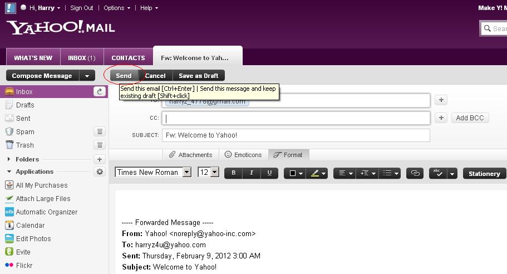507x274 pixels.
Task: Toggle italic text formatting
Action: tap(251, 173)
